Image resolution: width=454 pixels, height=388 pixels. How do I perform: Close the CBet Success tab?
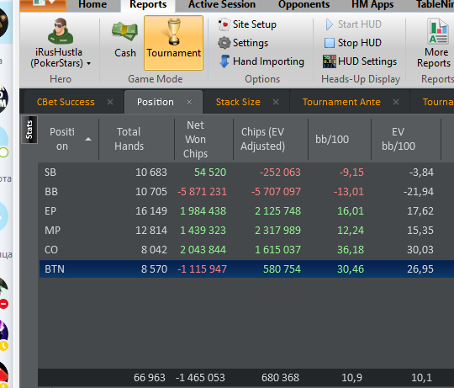click(110, 102)
